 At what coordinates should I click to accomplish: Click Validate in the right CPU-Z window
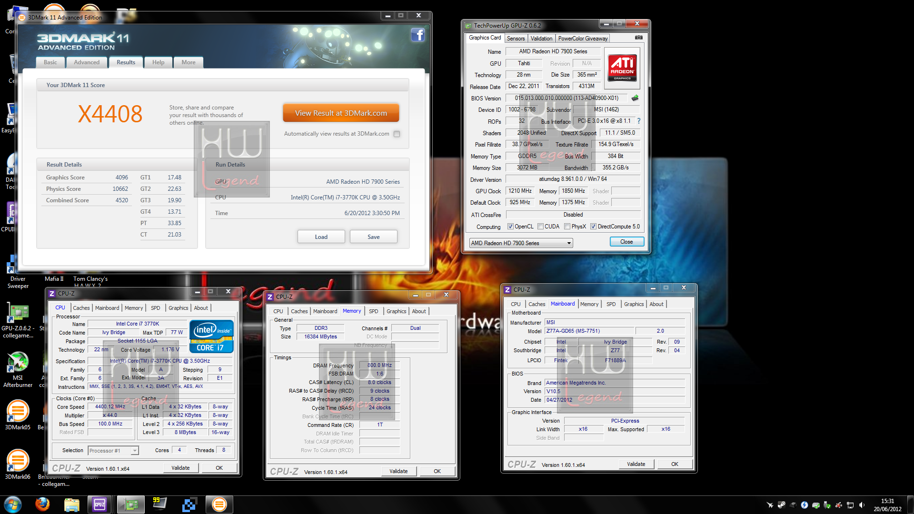(636, 464)
